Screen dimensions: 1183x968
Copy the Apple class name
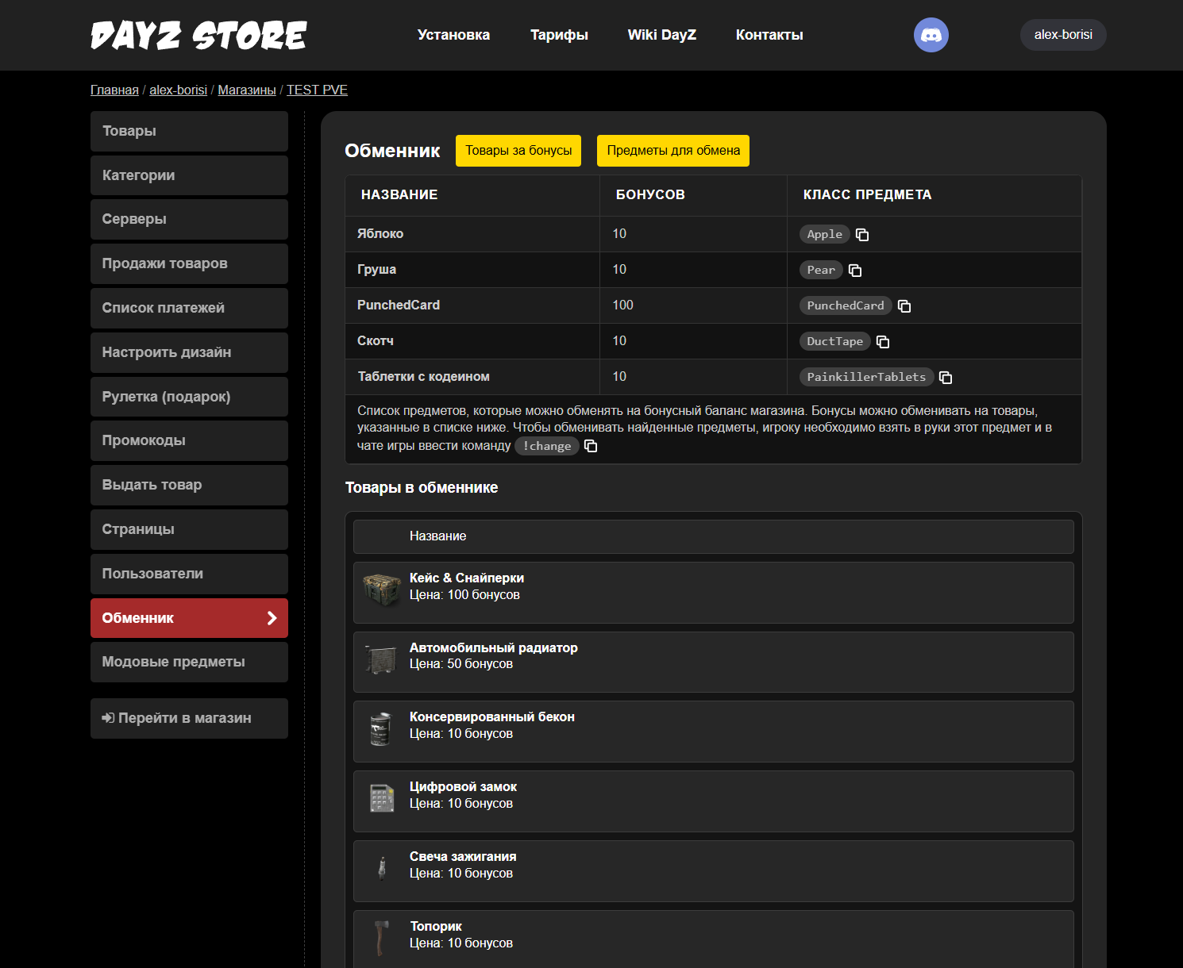862,235
